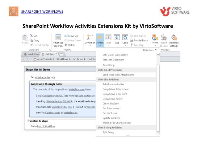Click the App Step icon
197x148 pixels.
point(132,45)
